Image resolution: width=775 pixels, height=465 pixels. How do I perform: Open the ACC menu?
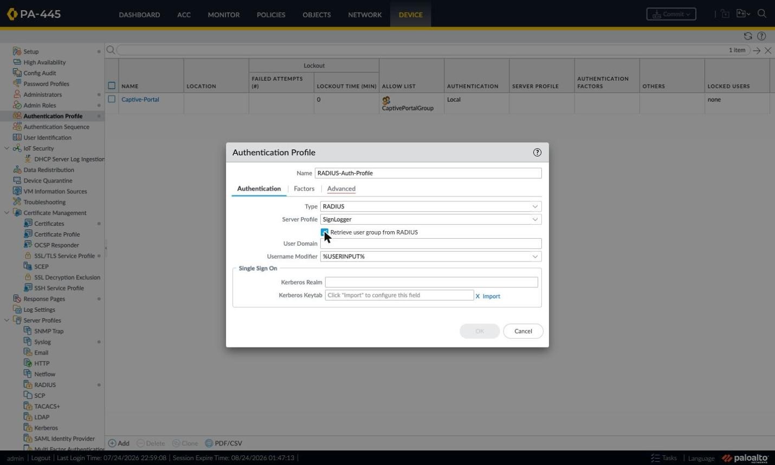[184, 15]
